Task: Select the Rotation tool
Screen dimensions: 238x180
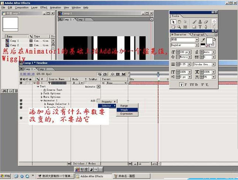Action: tap(180, 22)
